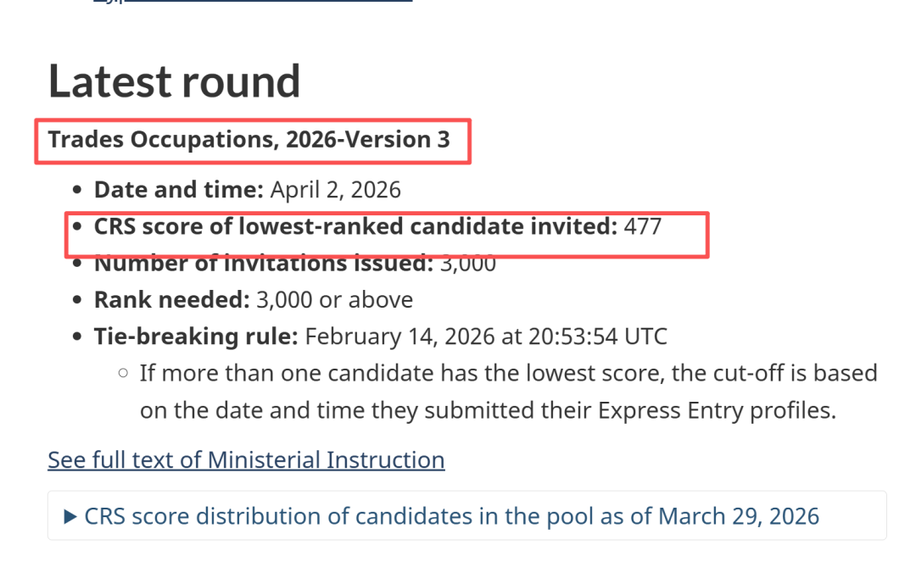This screenshot has height=584, width=916.
Task: Click the 477 CRS score value
Action: coord(643,226)
